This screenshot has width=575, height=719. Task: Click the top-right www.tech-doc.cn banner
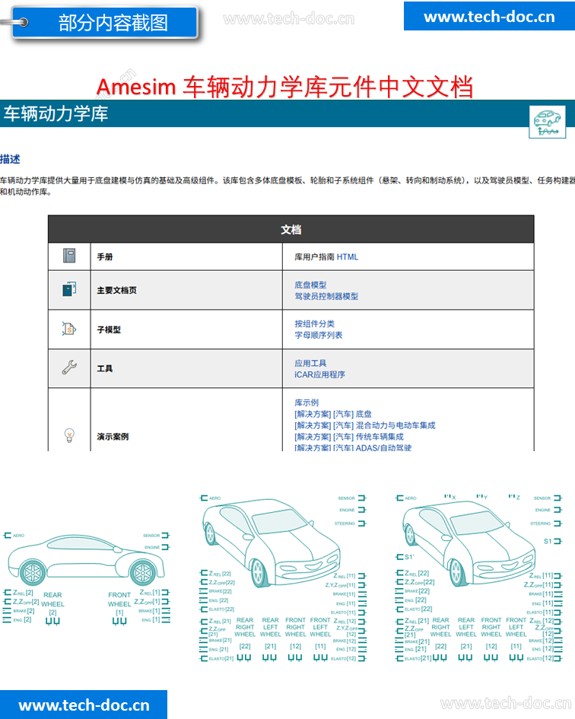click(x=489, y=17)
